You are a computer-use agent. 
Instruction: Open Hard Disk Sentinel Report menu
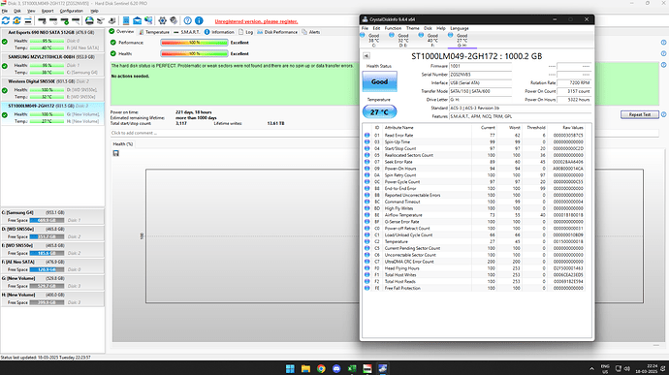point(48,11)
